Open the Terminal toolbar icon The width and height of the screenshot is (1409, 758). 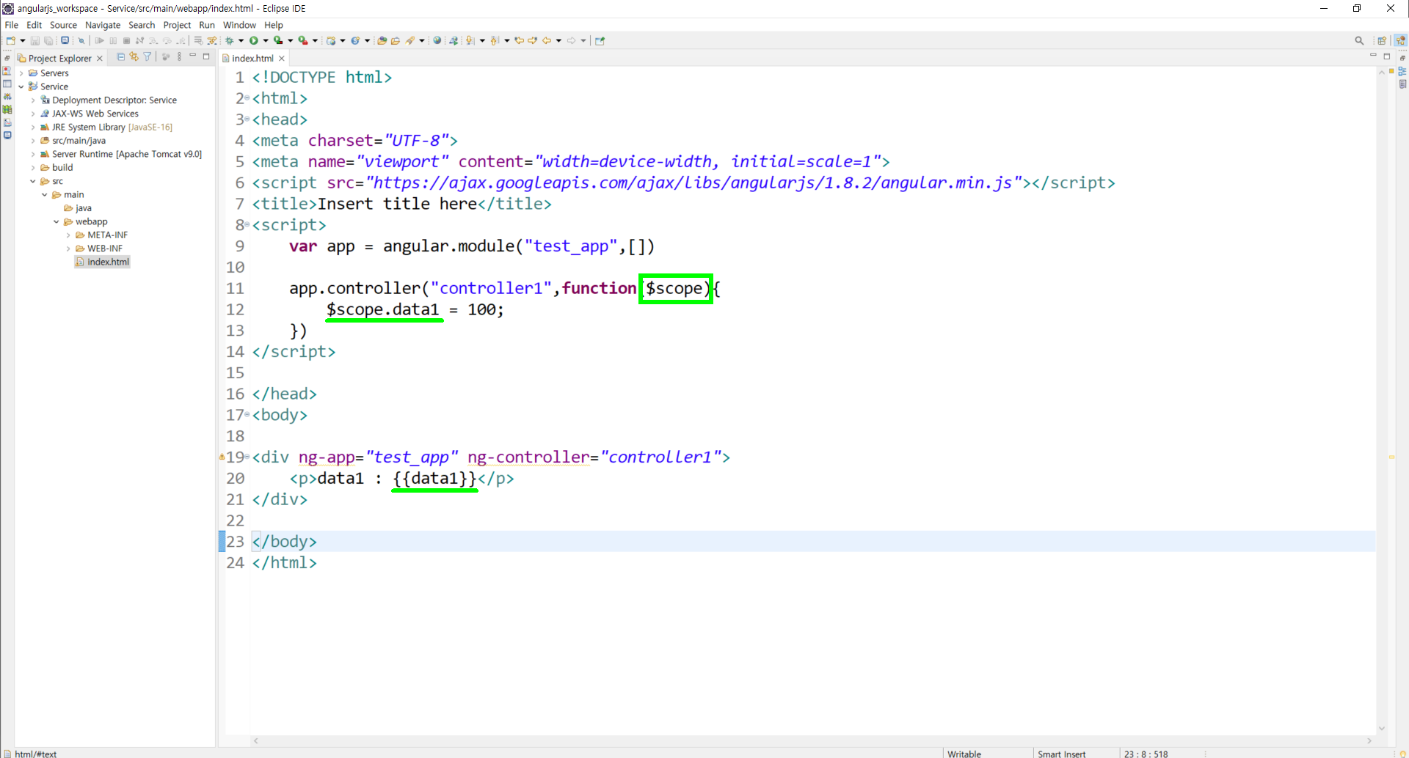65,40
